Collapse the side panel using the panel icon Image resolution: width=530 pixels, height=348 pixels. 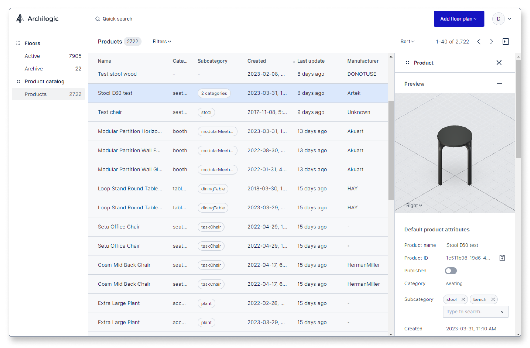pos(506,41)
